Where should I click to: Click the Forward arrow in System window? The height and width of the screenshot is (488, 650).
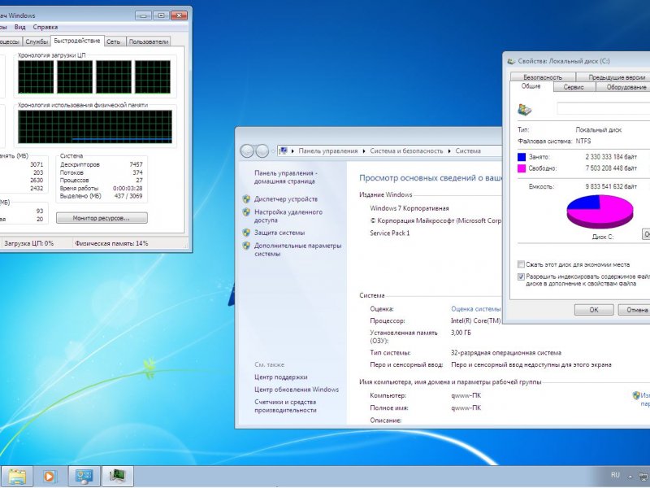(x=262, y=151)
